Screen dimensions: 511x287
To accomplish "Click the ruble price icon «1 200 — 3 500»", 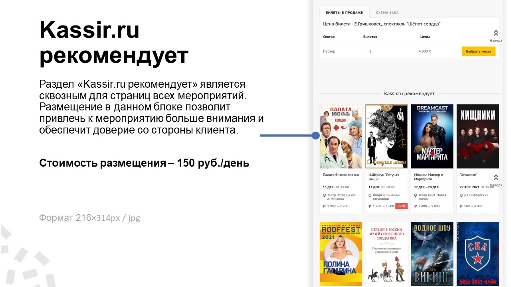I will [370, 206].
